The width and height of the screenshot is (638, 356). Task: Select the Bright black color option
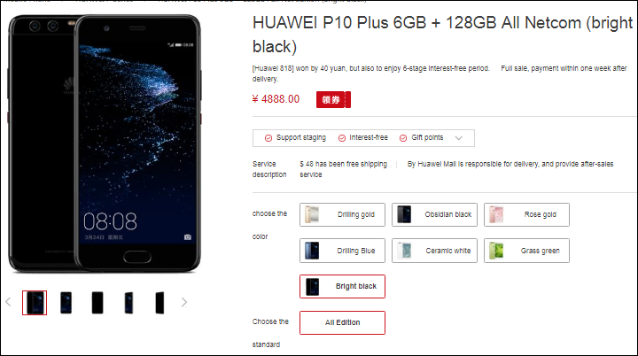pyautogui.click(x=342, y=286)
